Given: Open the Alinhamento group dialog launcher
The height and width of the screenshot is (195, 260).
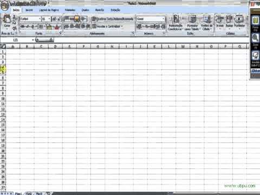Looking at the screenshot, I should pyautogui.click(x=133, y=33).
